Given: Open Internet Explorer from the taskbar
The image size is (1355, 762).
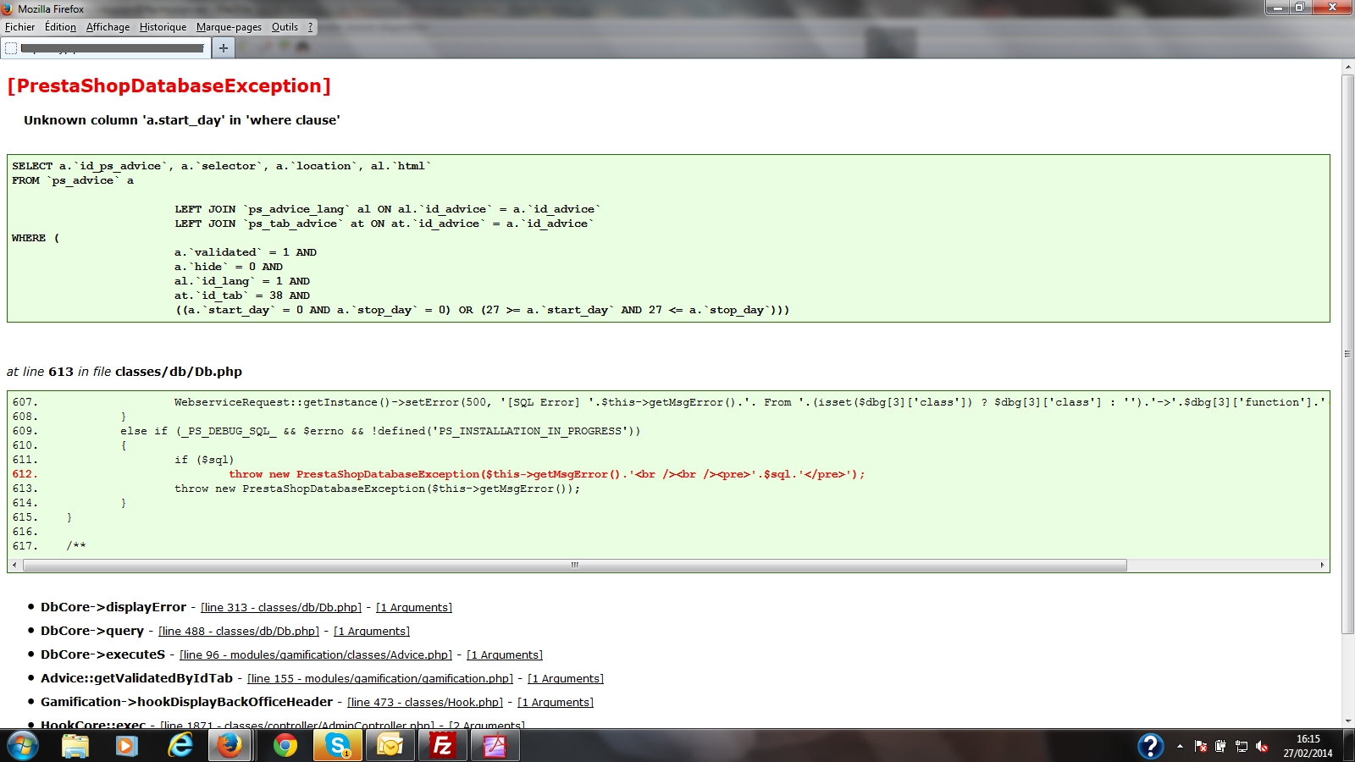Looking at the screenshot, I should 180,746.
